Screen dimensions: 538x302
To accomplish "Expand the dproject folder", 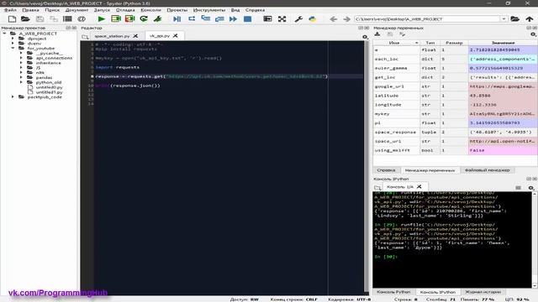I will pos(13,39).
